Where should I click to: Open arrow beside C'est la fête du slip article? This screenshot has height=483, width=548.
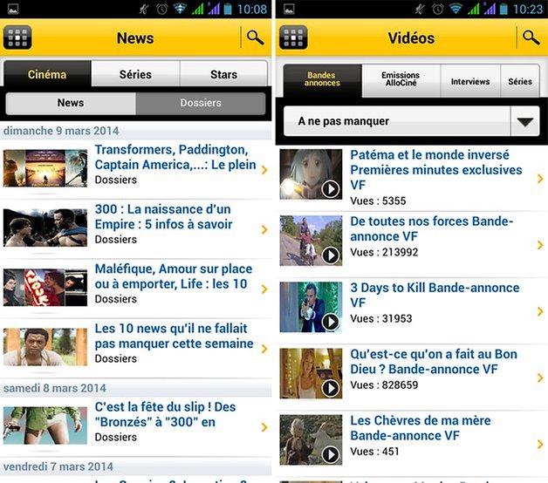264,427
